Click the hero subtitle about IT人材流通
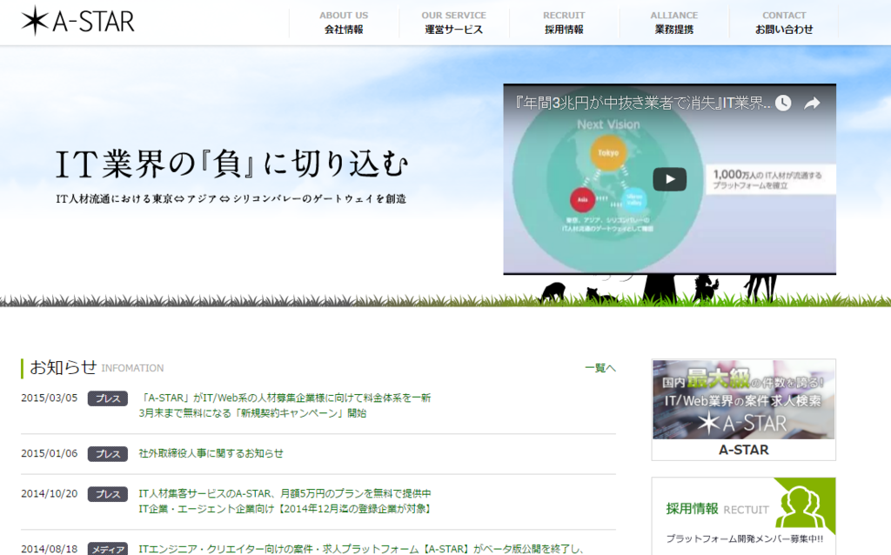The image size is (891, 555). tap(231, 199)
